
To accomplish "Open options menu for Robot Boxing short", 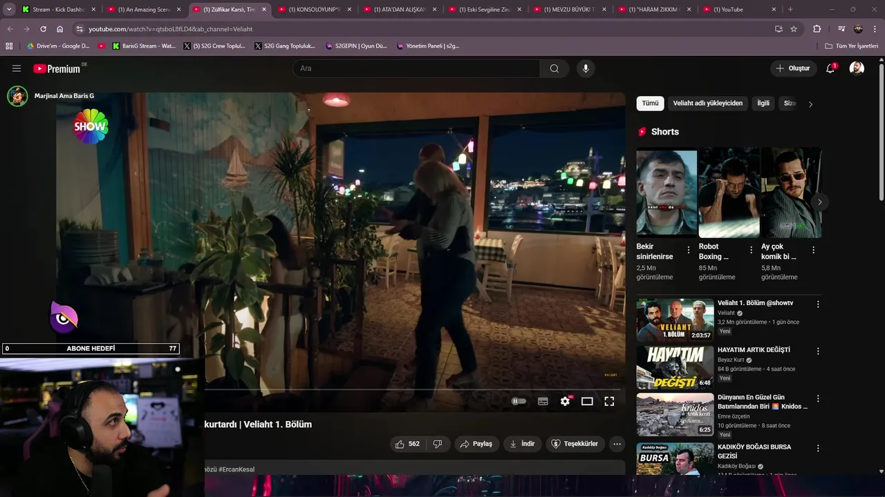I will pos(751,250).
